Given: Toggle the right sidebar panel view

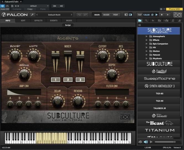Looking at the screenshot, I should point(130,15).
